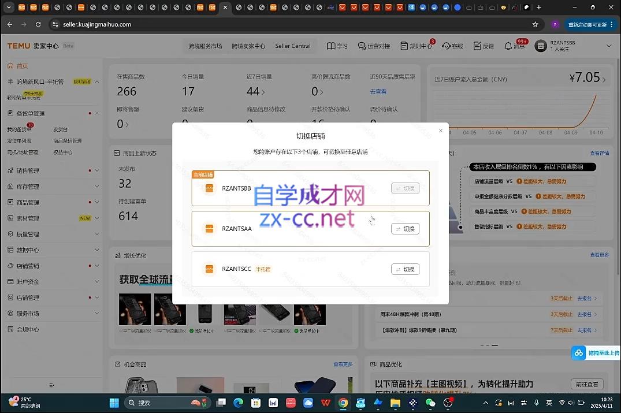Click 重新启动即可更新 Chrome button

point(590,25)
